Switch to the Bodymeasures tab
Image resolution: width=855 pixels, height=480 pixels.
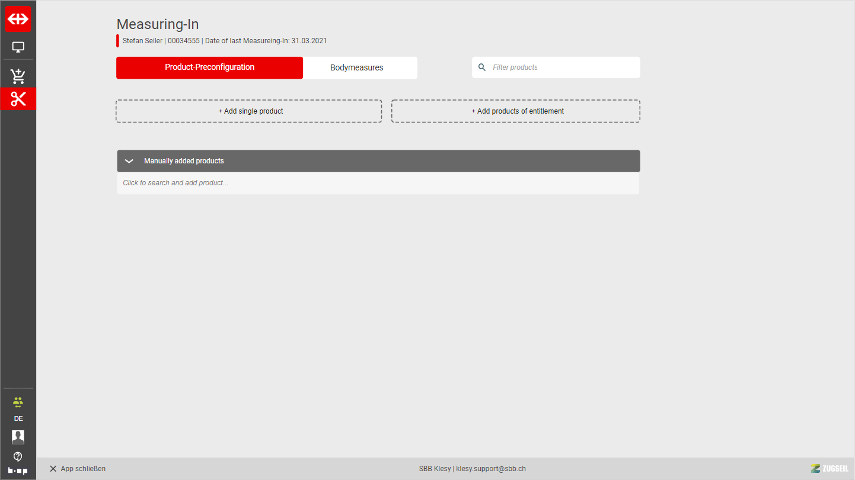(356, 67)
